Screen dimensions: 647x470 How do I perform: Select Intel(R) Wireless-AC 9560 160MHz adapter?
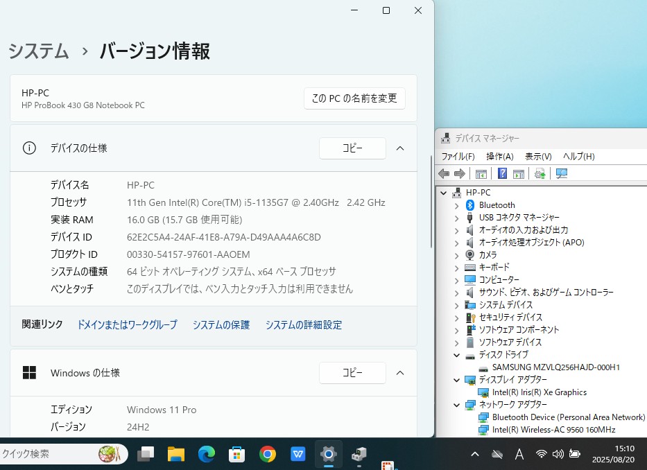click(553, 430)
